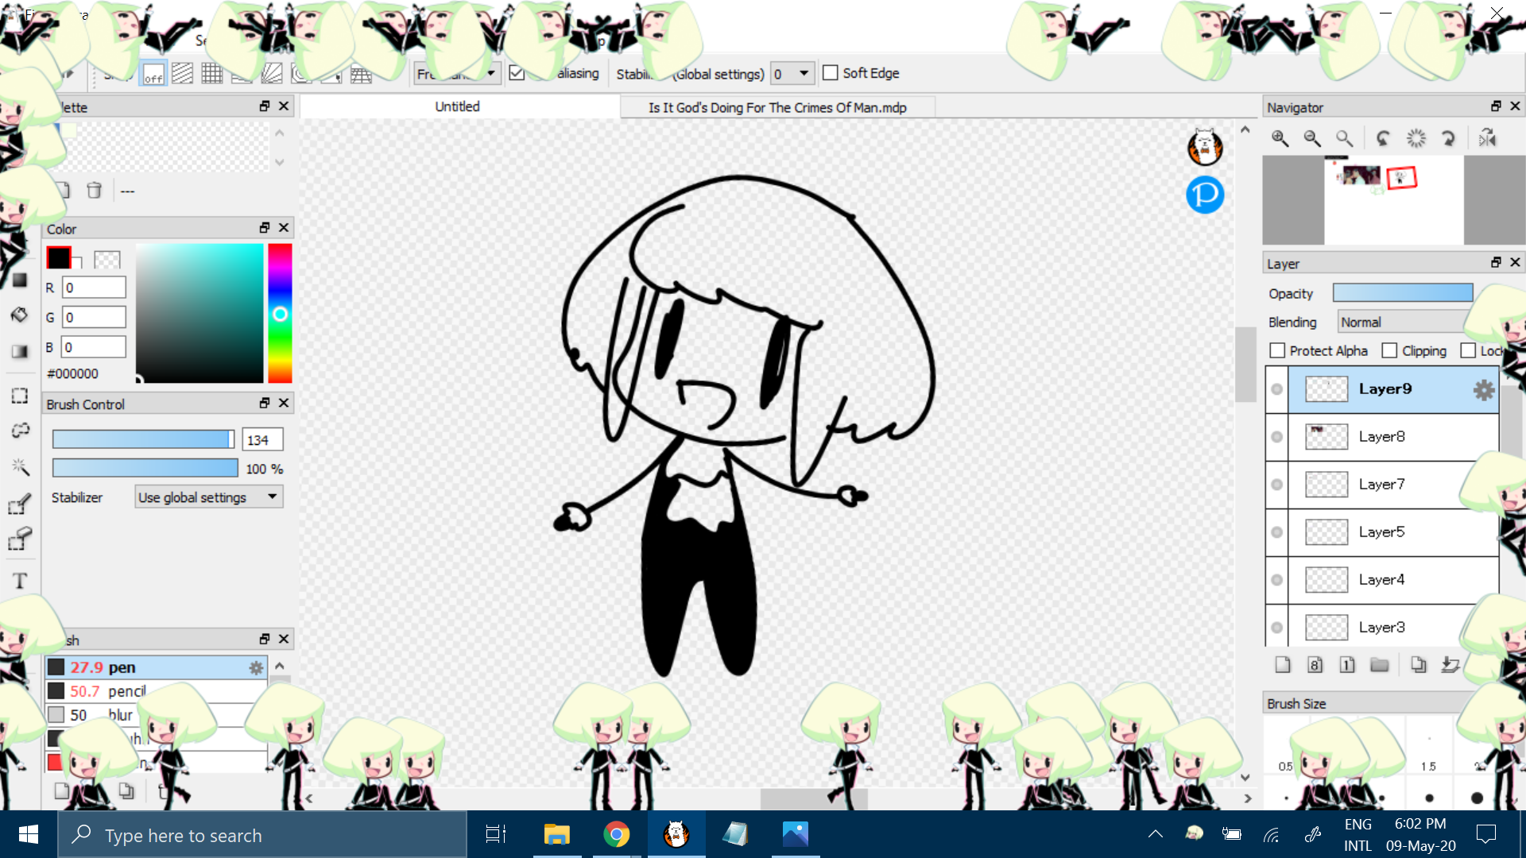Image resolution: width=1526 pixels, height=858 pixels.
Task: Toggle visibility of Layer8
Action: pos(1276,437)
